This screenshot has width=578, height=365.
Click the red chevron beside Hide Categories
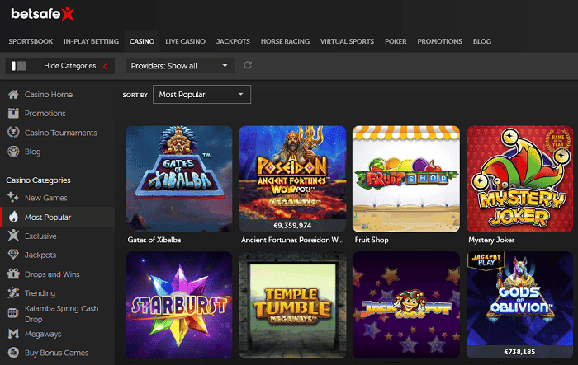106,66
